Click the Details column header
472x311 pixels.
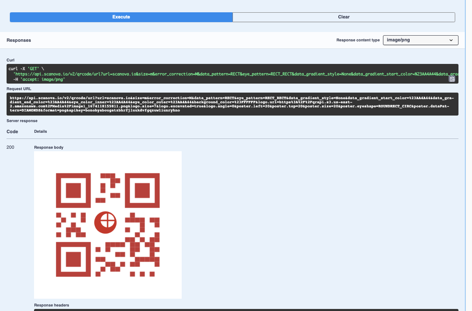[x=41, y=132]
